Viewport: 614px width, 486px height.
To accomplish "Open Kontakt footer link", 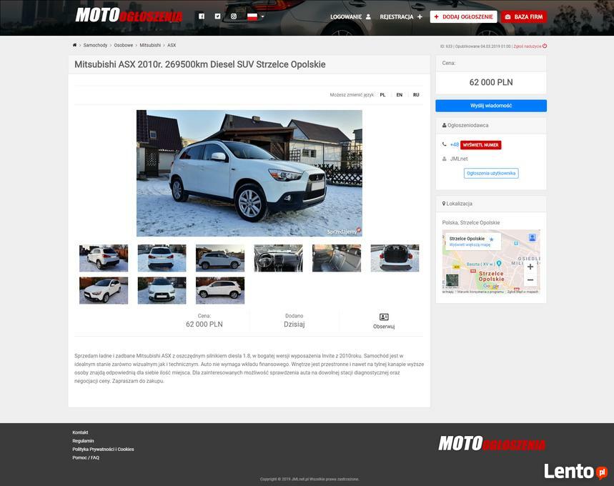I will click(x=80, y=432).
